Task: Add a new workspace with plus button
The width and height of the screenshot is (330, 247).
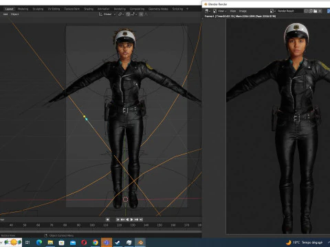Action: click(x=187, y=9)
